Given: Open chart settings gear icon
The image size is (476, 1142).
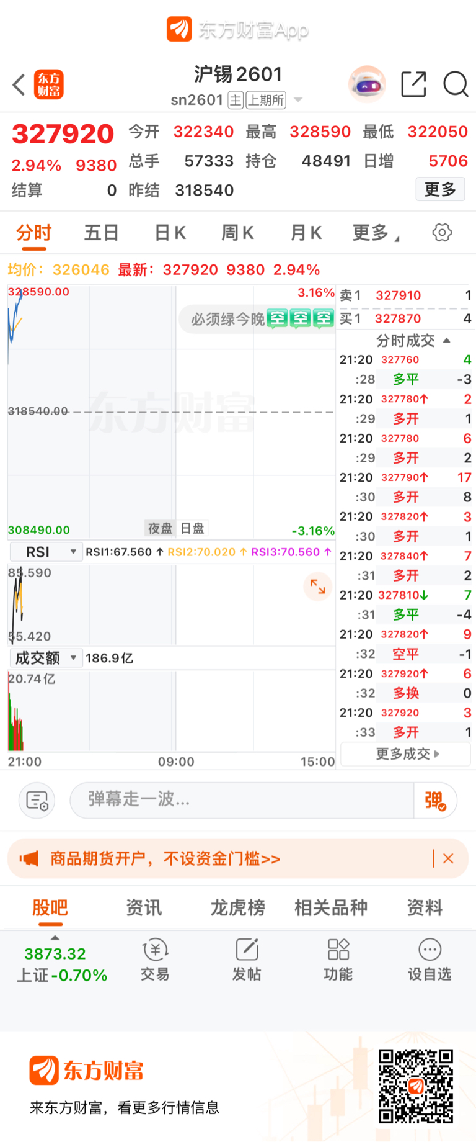Looking at the screenshot, I should (x=442, y=233).
